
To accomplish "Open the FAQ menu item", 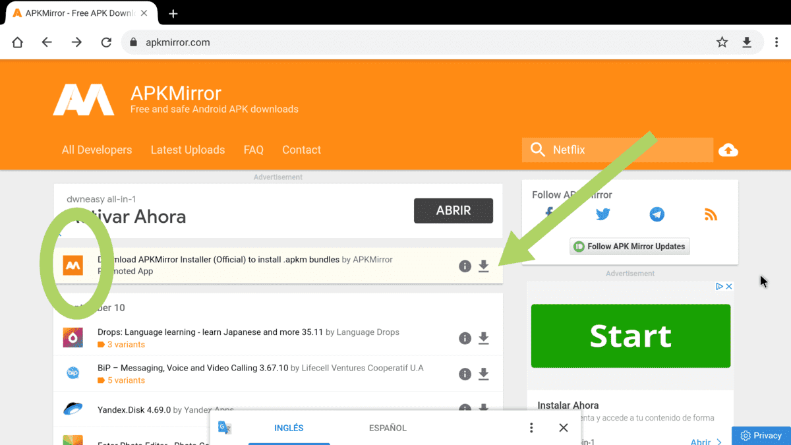I will click(x=254, y=150).
